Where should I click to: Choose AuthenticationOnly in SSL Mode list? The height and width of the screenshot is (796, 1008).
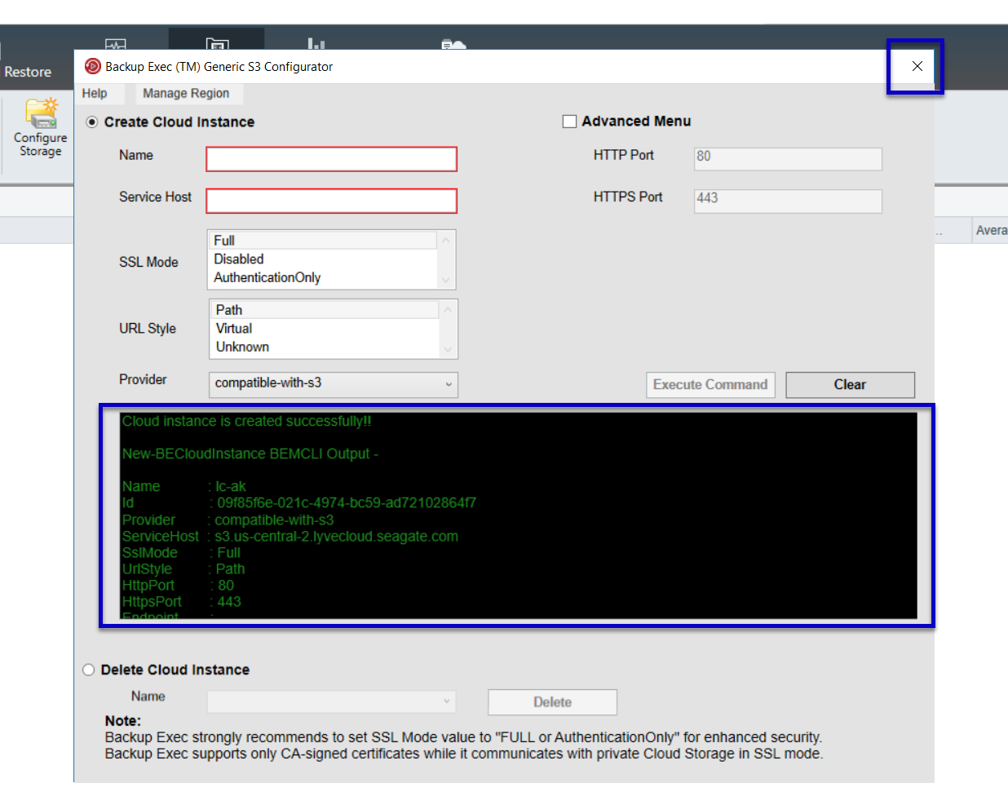click(267, 277)
